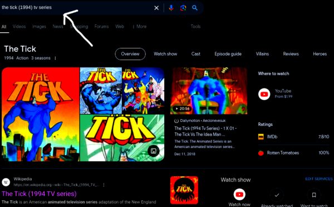The width and height of the screenshot is (334, 207).
Task: Click the Dailymotion source icon
Action: click(176, 121)
